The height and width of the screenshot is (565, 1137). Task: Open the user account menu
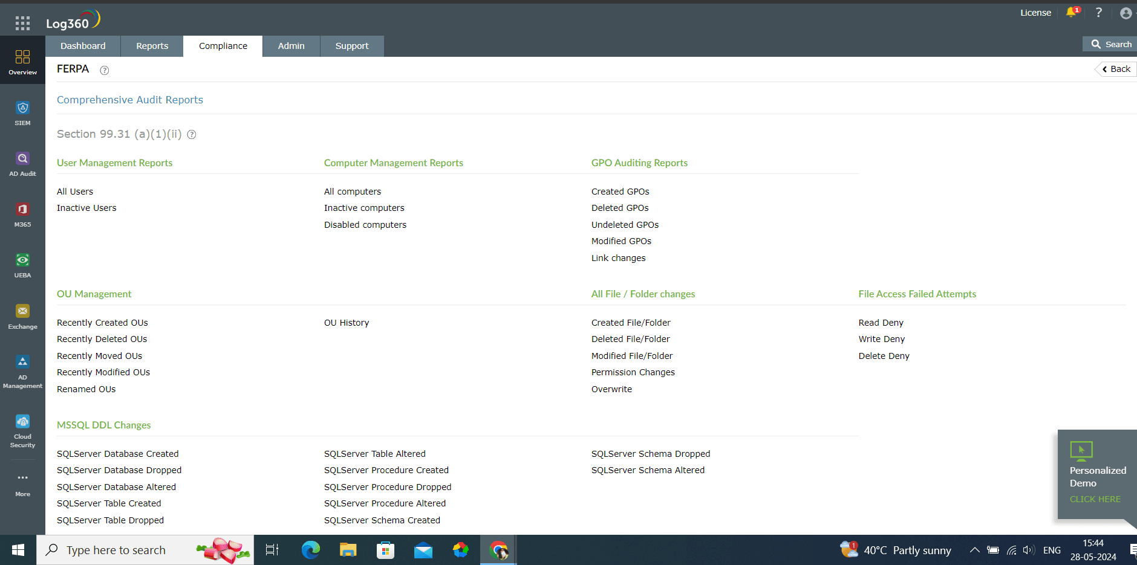point(1126,13)
